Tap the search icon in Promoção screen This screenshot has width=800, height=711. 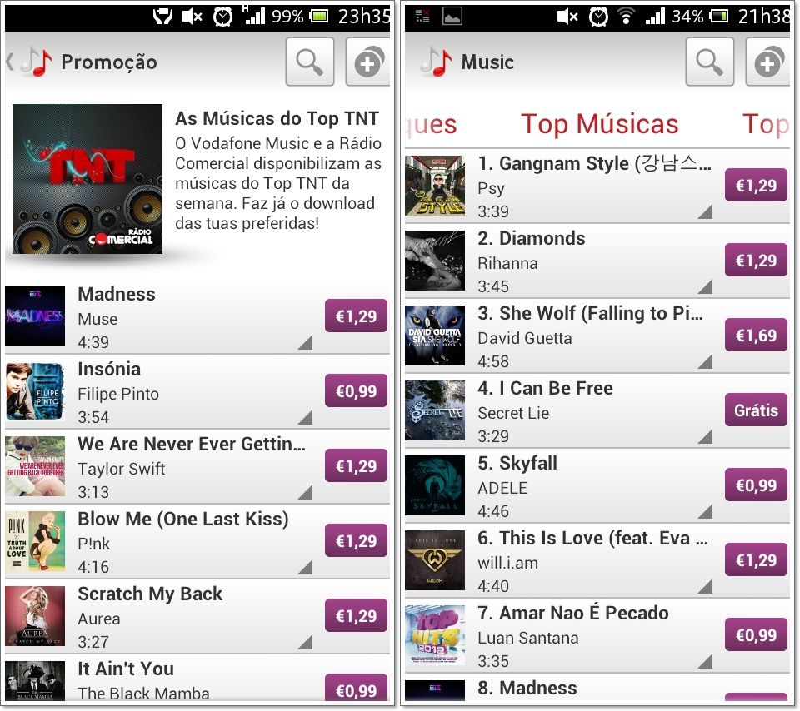tap(310, 62)
